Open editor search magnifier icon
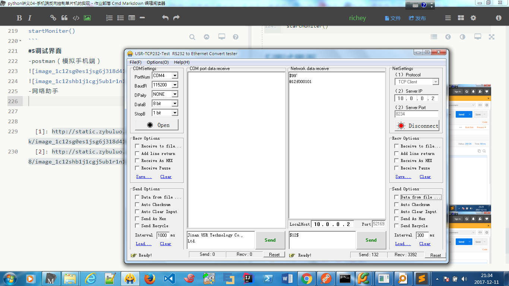The height and width of the screenshot is (286, 509). (x=192, y=37)
